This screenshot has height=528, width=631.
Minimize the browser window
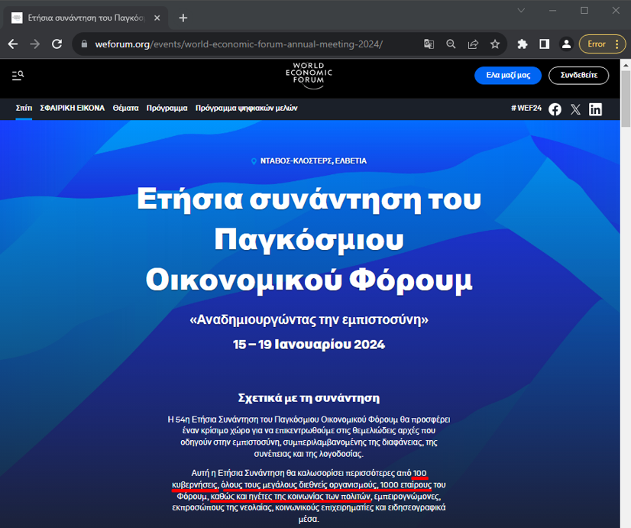[553, 11]
